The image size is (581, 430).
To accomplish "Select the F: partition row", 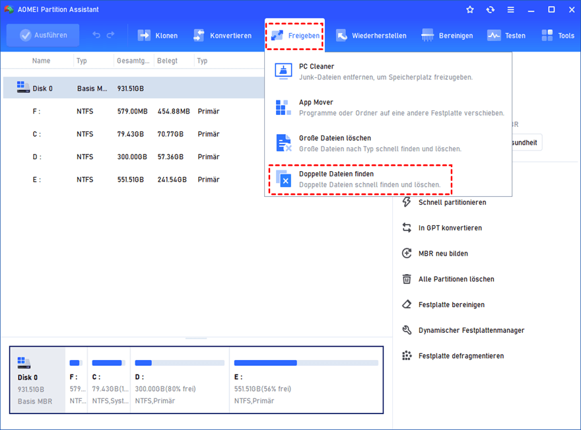I will [134, 111].
